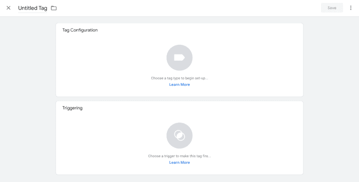Click the Tag Configuration heading
The height and width of the screenshot is (182, 359).
point(80,30)
